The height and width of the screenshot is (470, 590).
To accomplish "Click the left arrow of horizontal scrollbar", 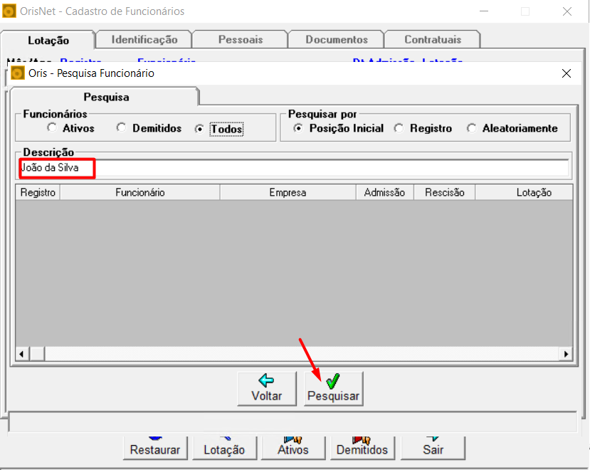I will [x=22, y=354].
